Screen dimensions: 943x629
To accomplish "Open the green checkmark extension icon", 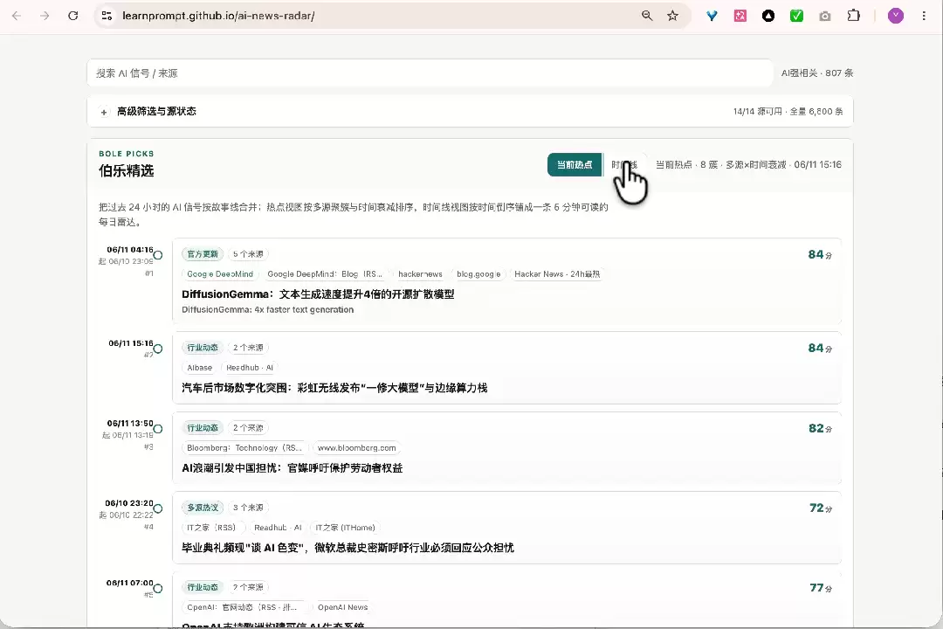I will [796, 16].
